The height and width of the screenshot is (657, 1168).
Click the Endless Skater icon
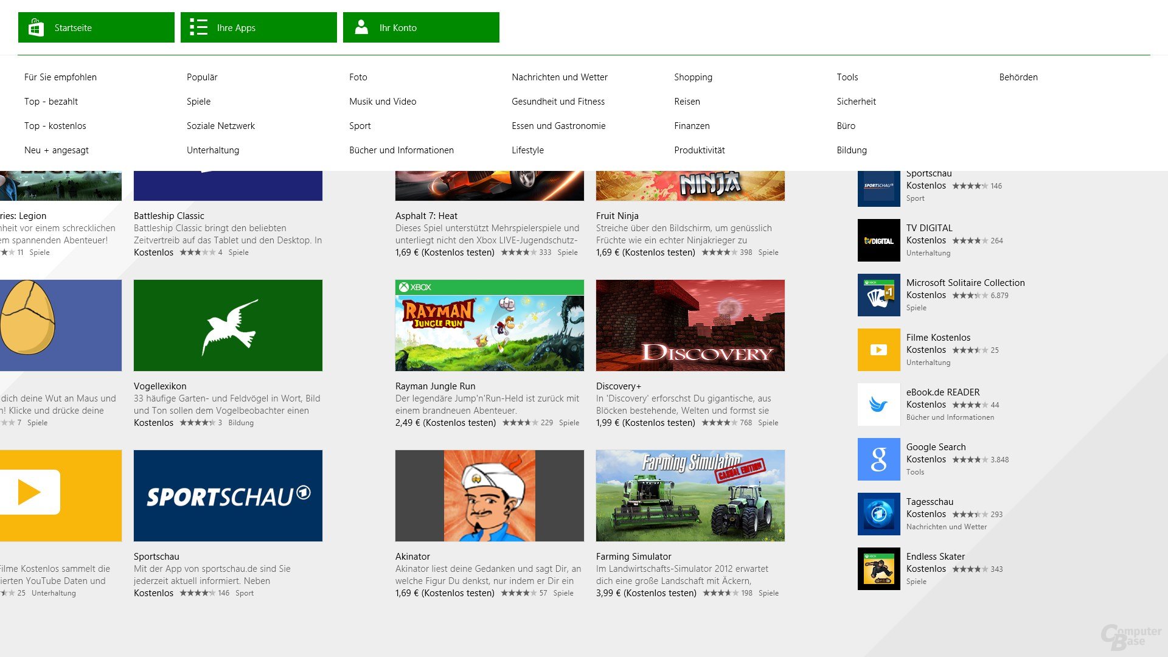[x=879, y=569]
